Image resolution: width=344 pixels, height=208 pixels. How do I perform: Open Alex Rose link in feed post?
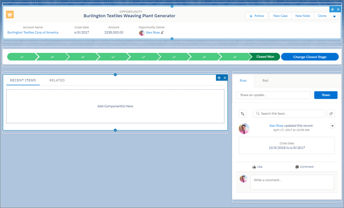[276, 126]
